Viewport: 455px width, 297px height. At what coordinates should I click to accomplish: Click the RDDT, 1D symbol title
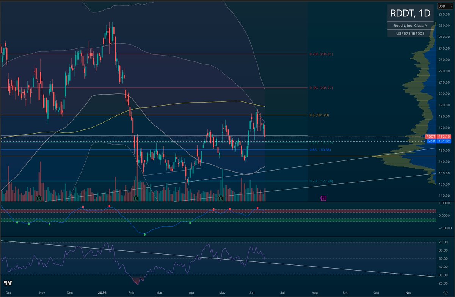(x=410, y=13)
